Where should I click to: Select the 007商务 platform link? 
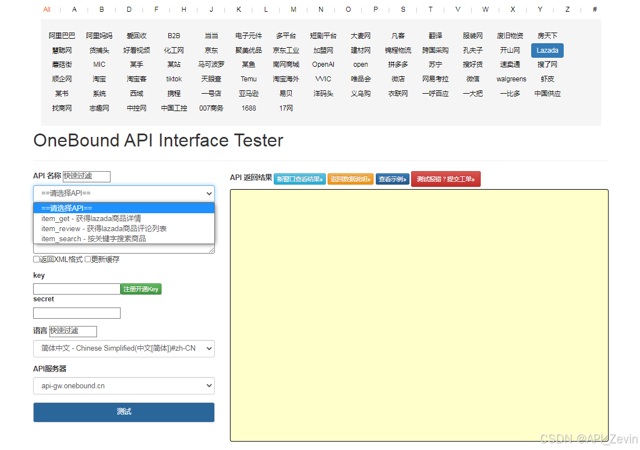pyautogui.click(x=211, y=108)
